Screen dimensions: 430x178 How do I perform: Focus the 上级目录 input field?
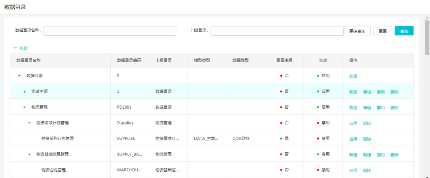click(x=277, y=31)
